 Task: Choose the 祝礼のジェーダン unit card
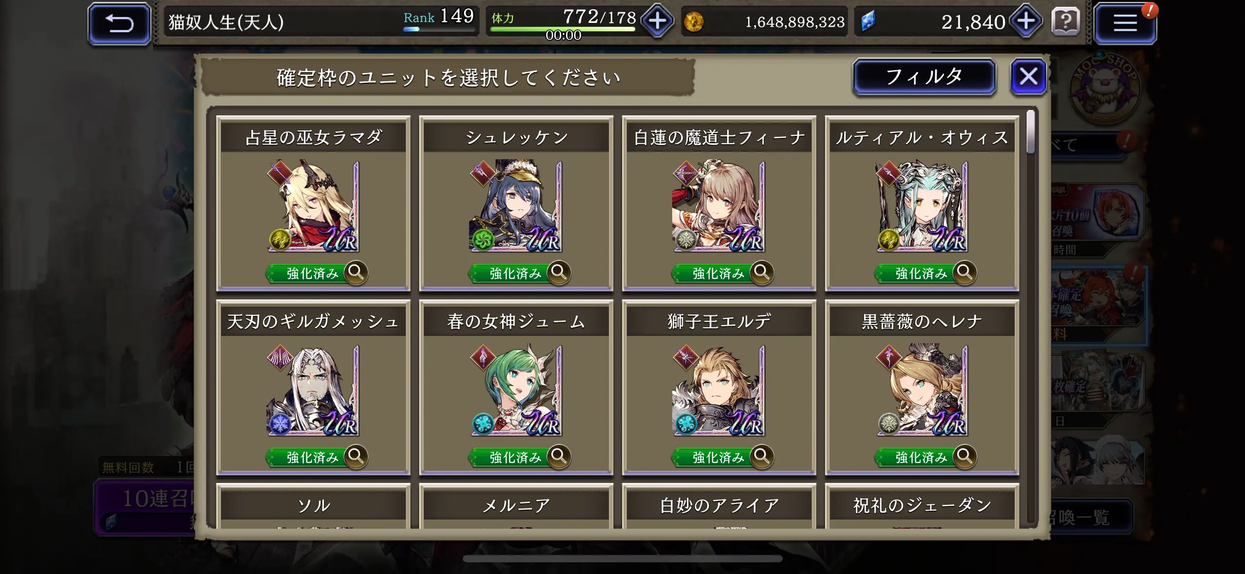click(922, 506)
